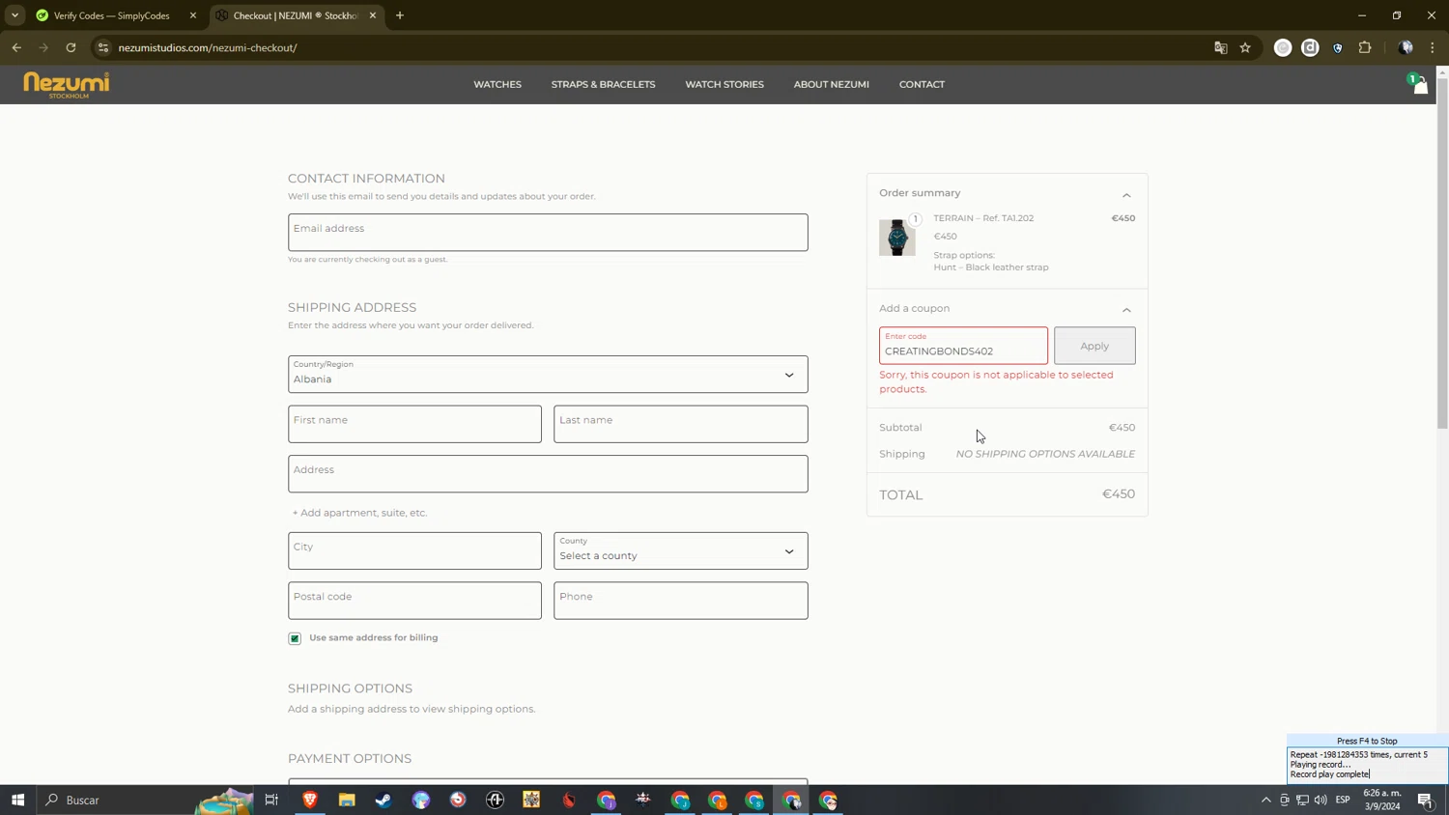The height and width of the screenshot is (815, 1449).
Task: Open Windows Start menu
Action: coord(17,800)
